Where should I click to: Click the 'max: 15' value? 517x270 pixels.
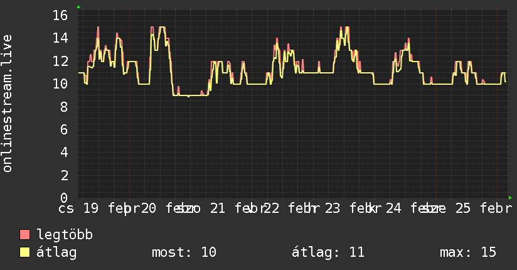[468, 252]
